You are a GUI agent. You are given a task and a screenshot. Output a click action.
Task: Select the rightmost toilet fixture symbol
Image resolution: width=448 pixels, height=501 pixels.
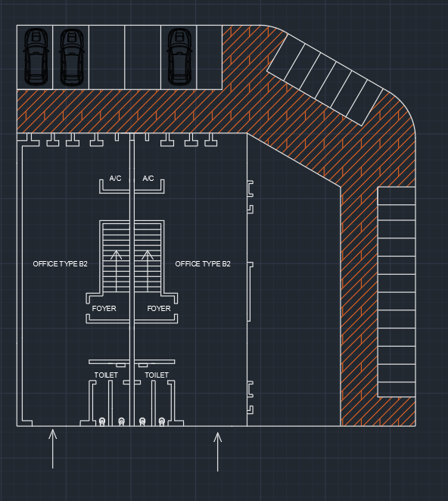tap(162, 422)
